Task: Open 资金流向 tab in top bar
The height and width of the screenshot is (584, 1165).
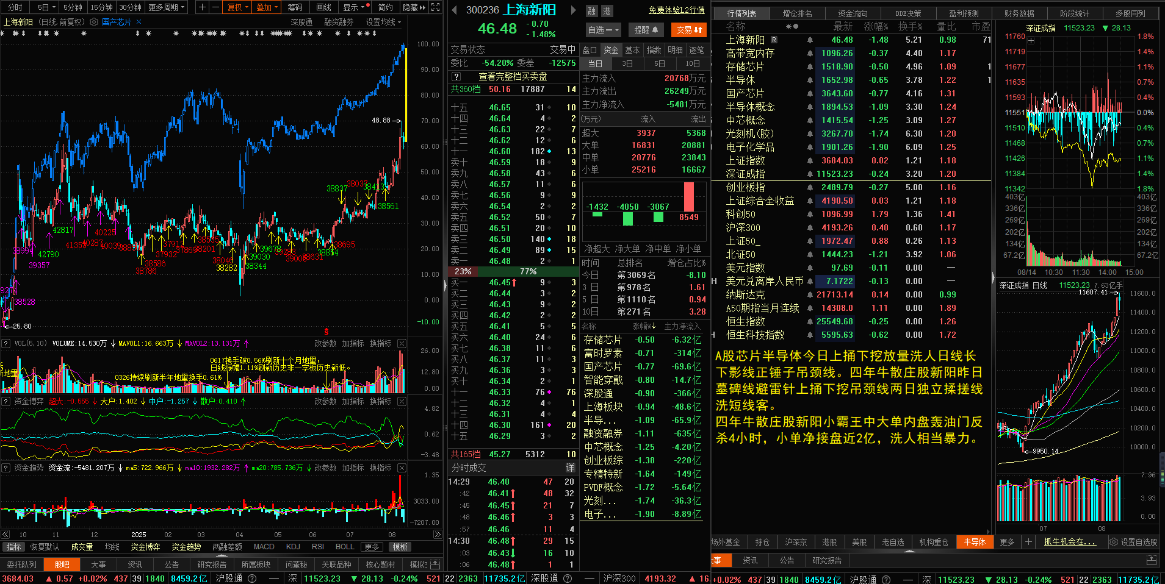Action: pyautogui.click(x=853, y=13)
